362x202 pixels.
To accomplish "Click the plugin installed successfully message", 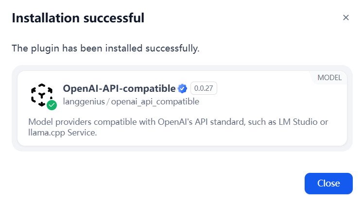I will pos(105,49).
